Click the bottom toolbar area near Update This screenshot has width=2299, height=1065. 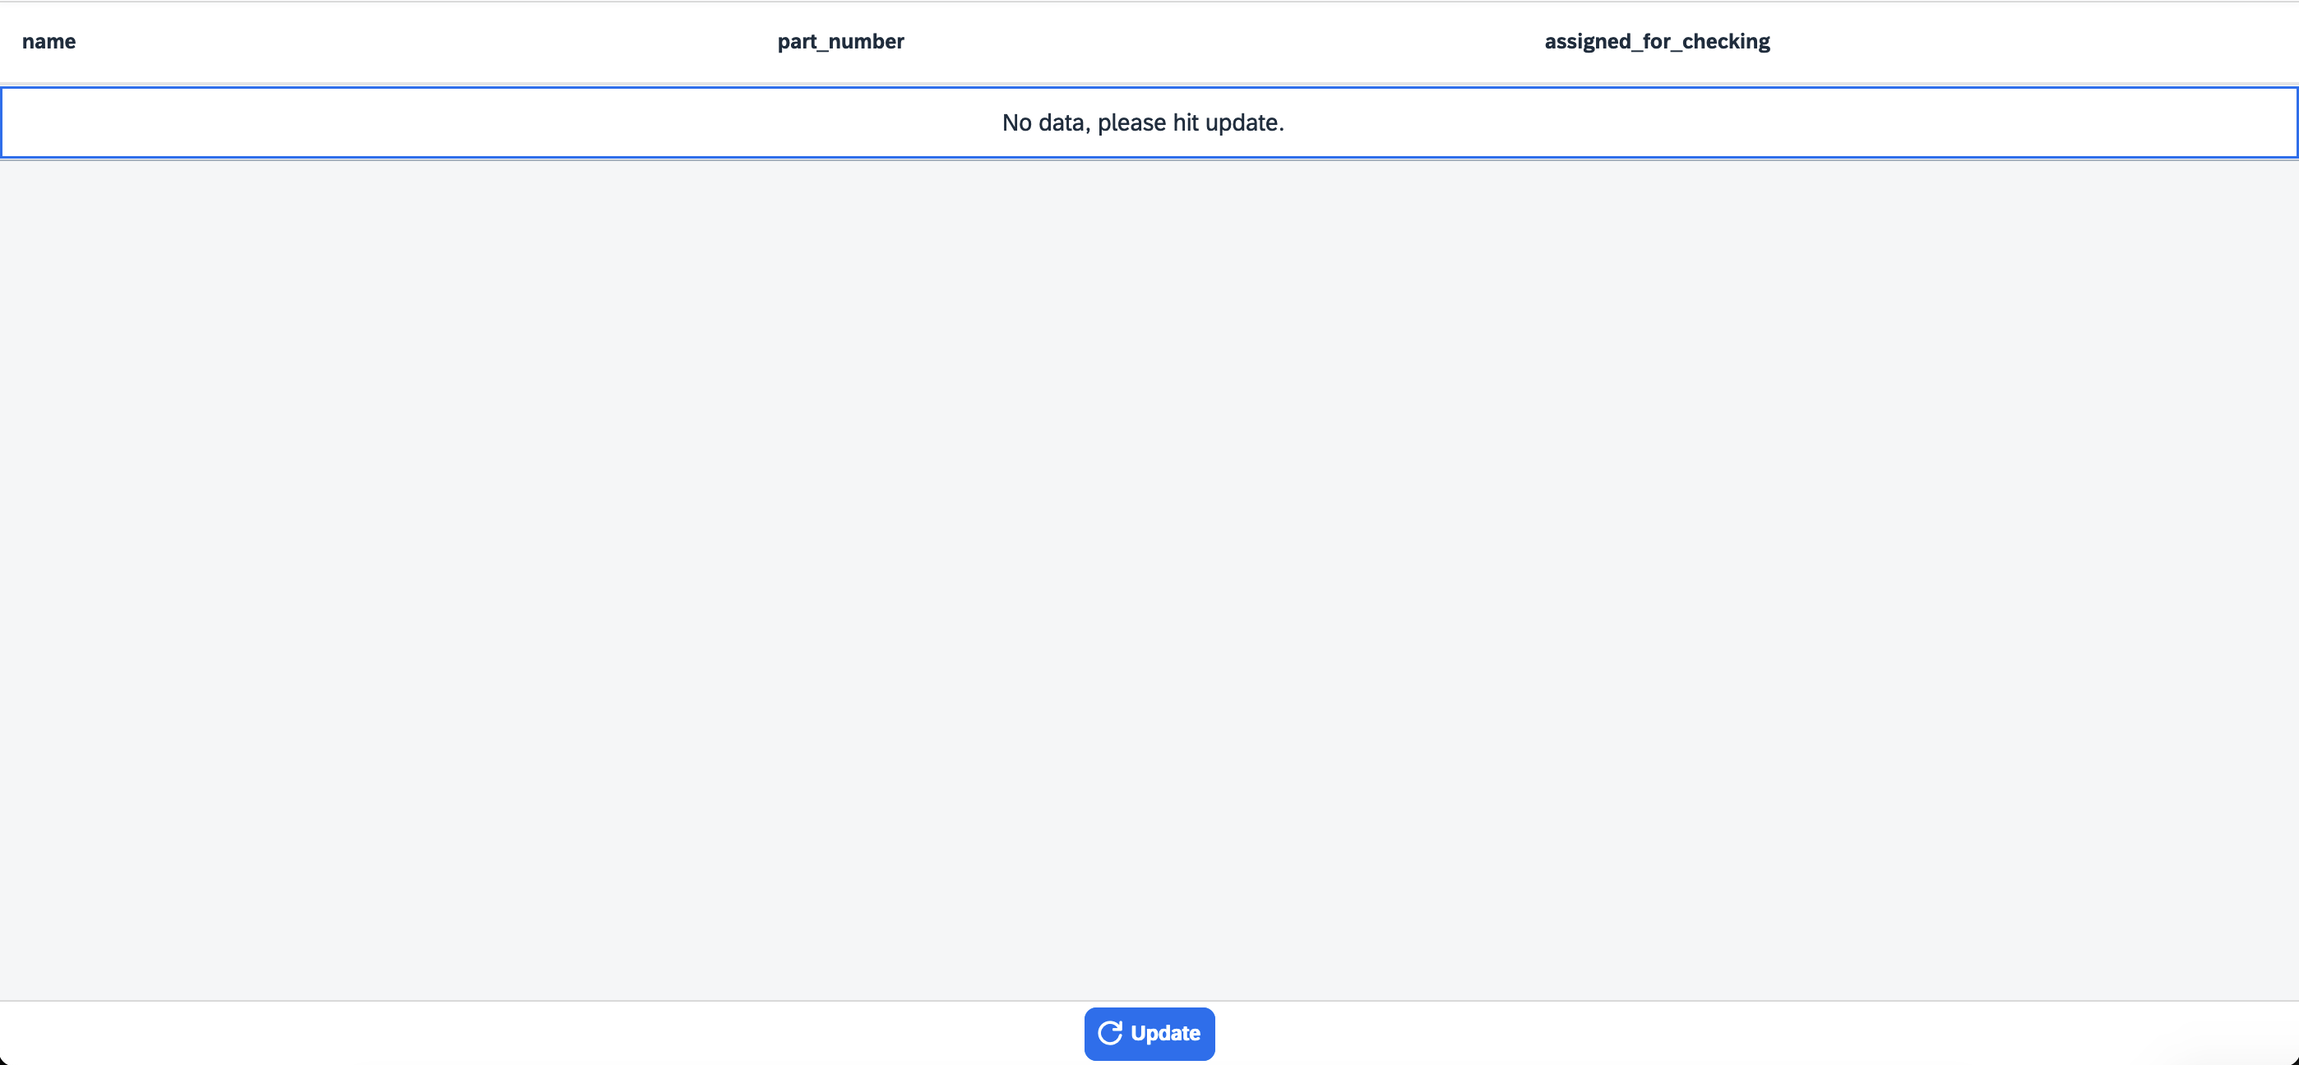pos(1149,1035)
